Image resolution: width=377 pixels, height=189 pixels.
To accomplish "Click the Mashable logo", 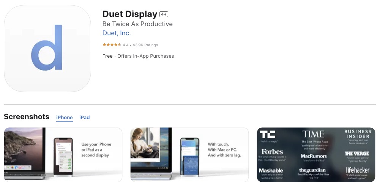I will coord(271,170).
